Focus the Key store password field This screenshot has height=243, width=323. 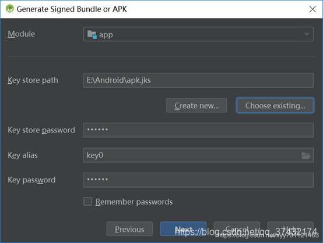tap(198, 130)
